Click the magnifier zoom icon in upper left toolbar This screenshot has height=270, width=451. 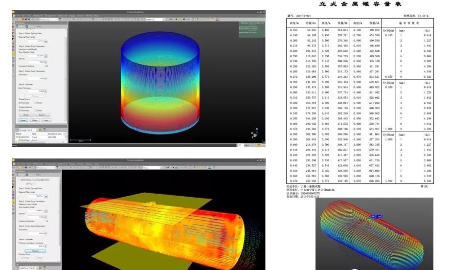(13, 61)
